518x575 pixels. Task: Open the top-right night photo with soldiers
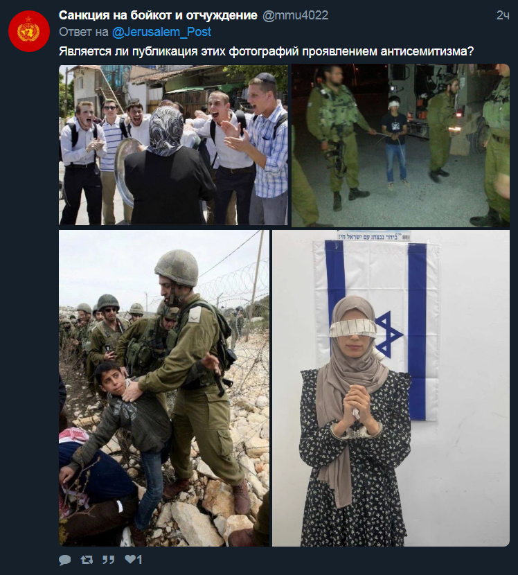[x=400, y=145]
